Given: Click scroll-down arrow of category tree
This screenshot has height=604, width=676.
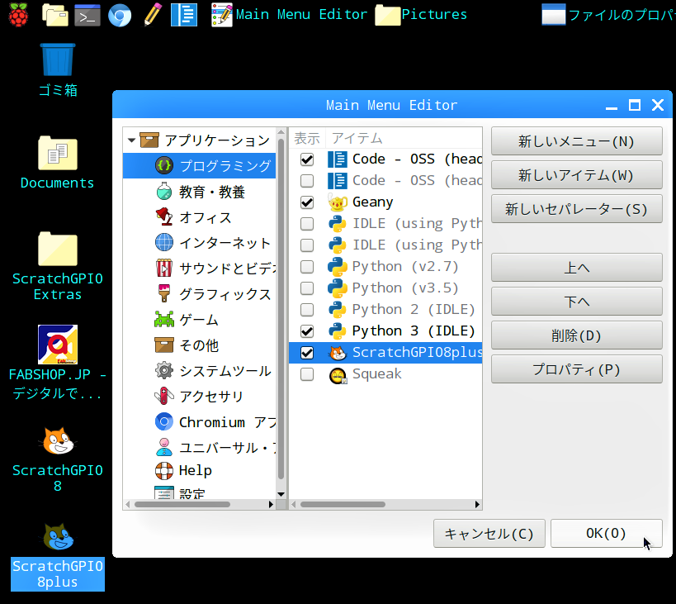Looking at the screenshot, I should 281,494.
